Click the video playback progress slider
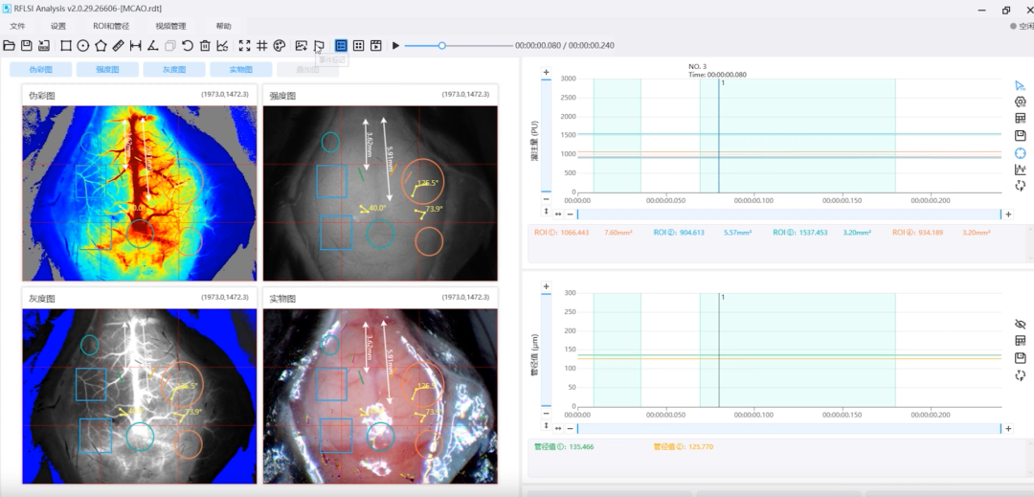The height and width of the screenshot is (497, 1034). (x=459, y=45)
